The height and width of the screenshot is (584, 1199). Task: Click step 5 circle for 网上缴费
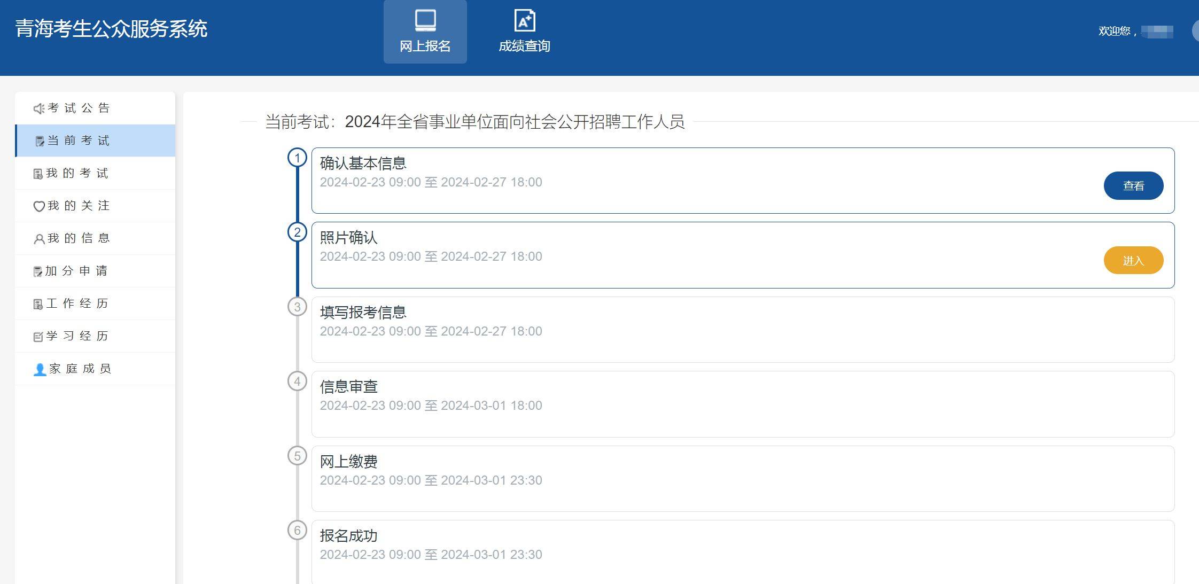click(x=297, y=456)
